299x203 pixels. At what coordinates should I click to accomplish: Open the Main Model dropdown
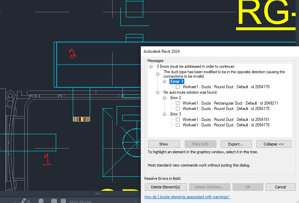[x=80, y=202]
